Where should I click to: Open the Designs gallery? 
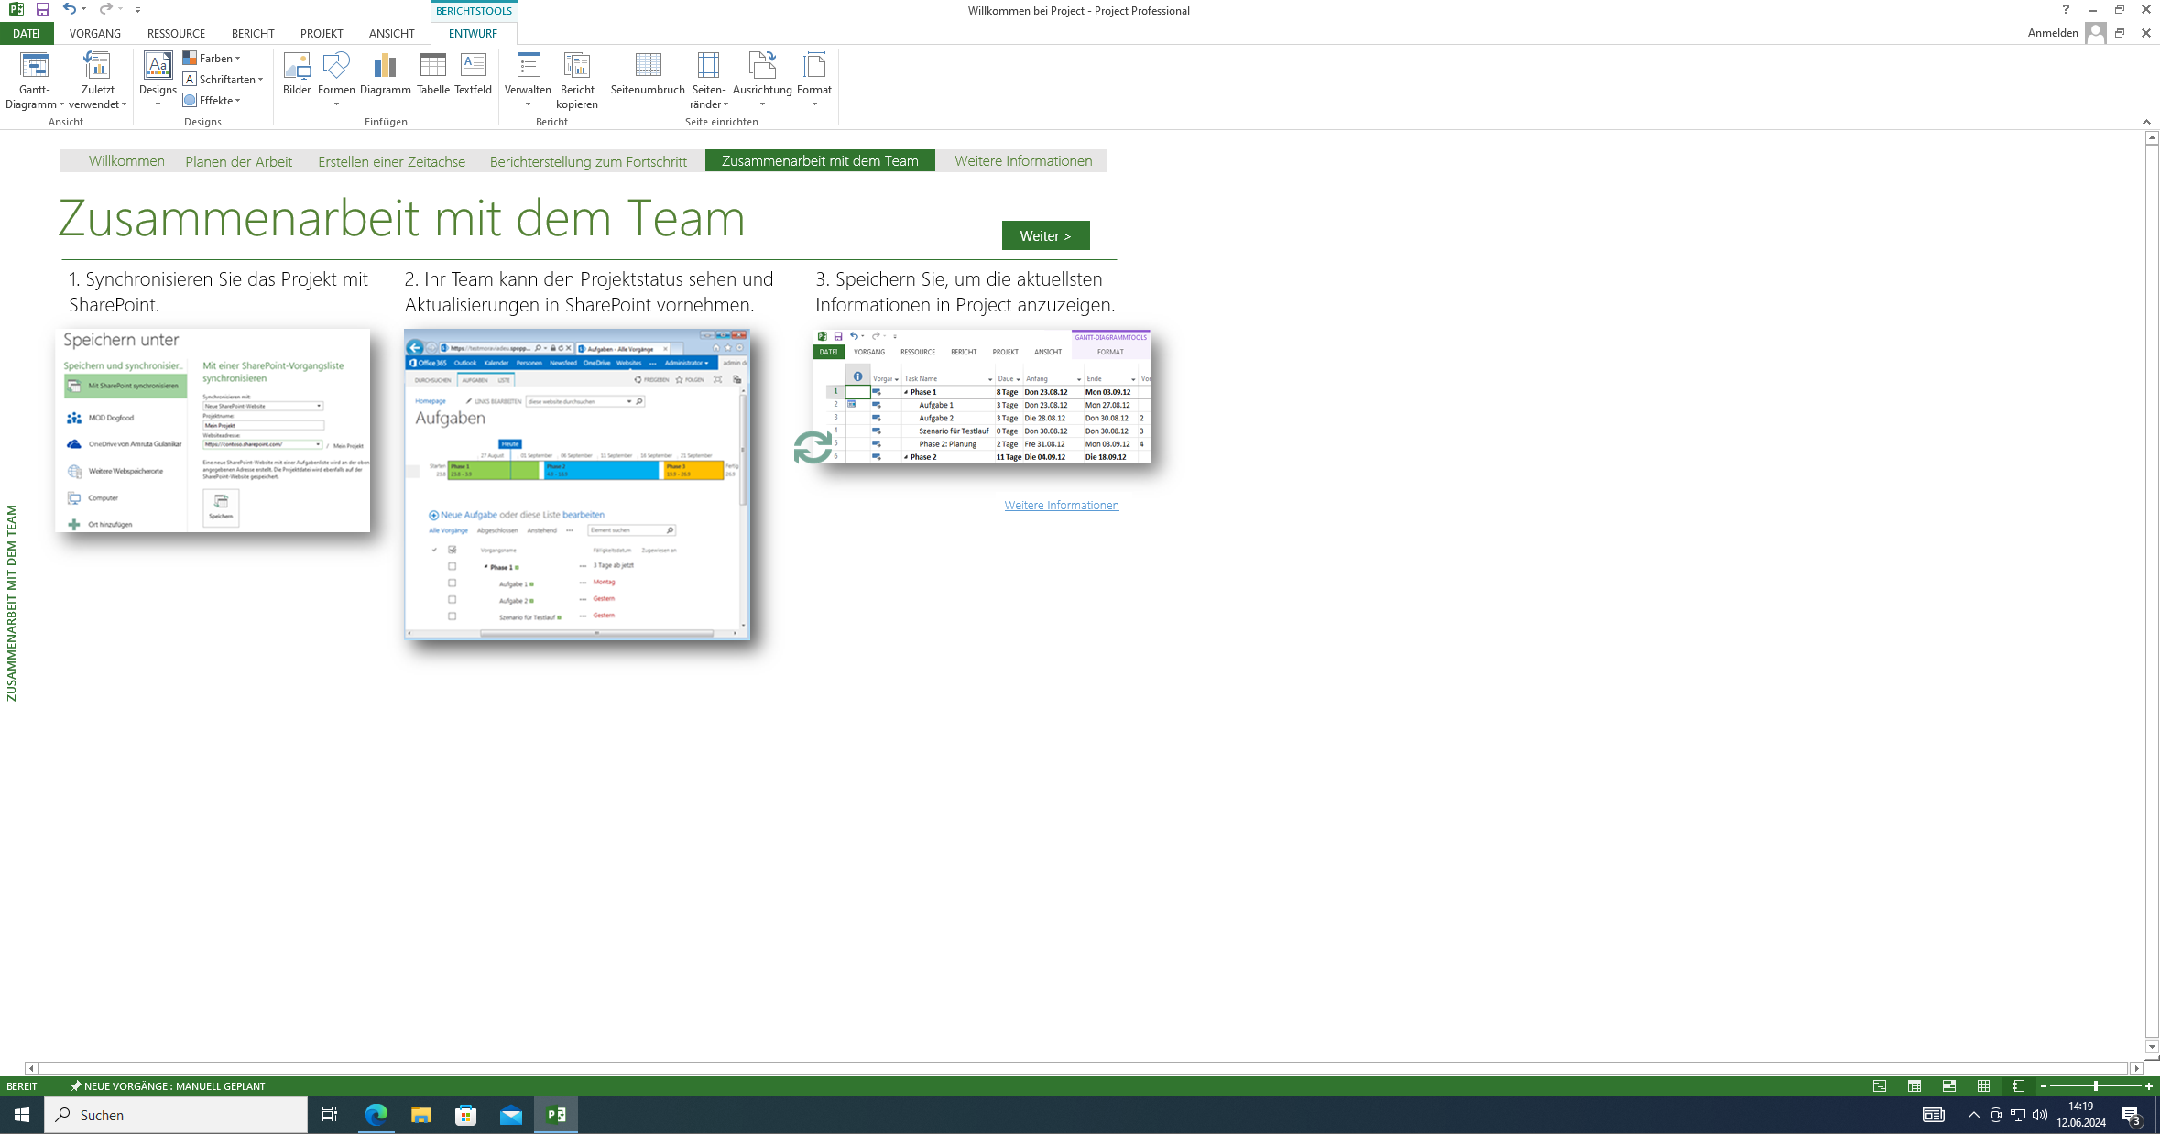point(158,80)
